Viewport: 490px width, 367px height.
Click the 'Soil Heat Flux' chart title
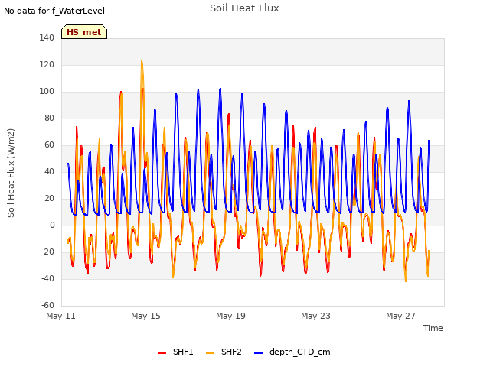click(x=244, y=8)
